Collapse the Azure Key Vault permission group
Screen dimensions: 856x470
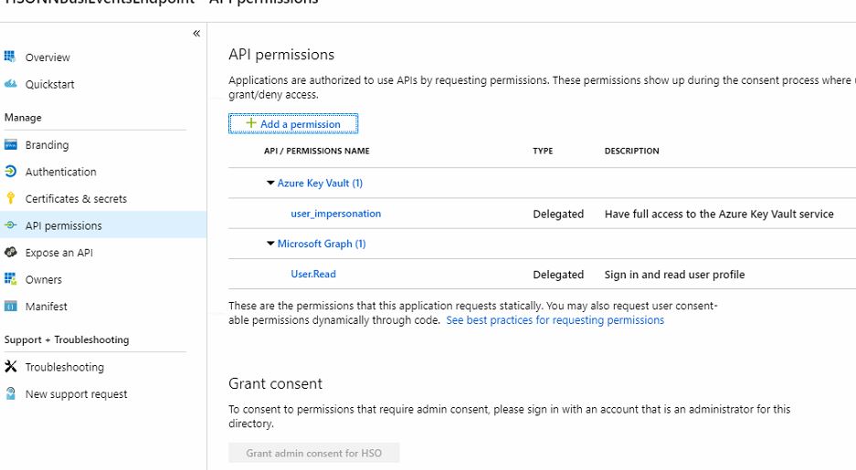[x=270, y=183]
